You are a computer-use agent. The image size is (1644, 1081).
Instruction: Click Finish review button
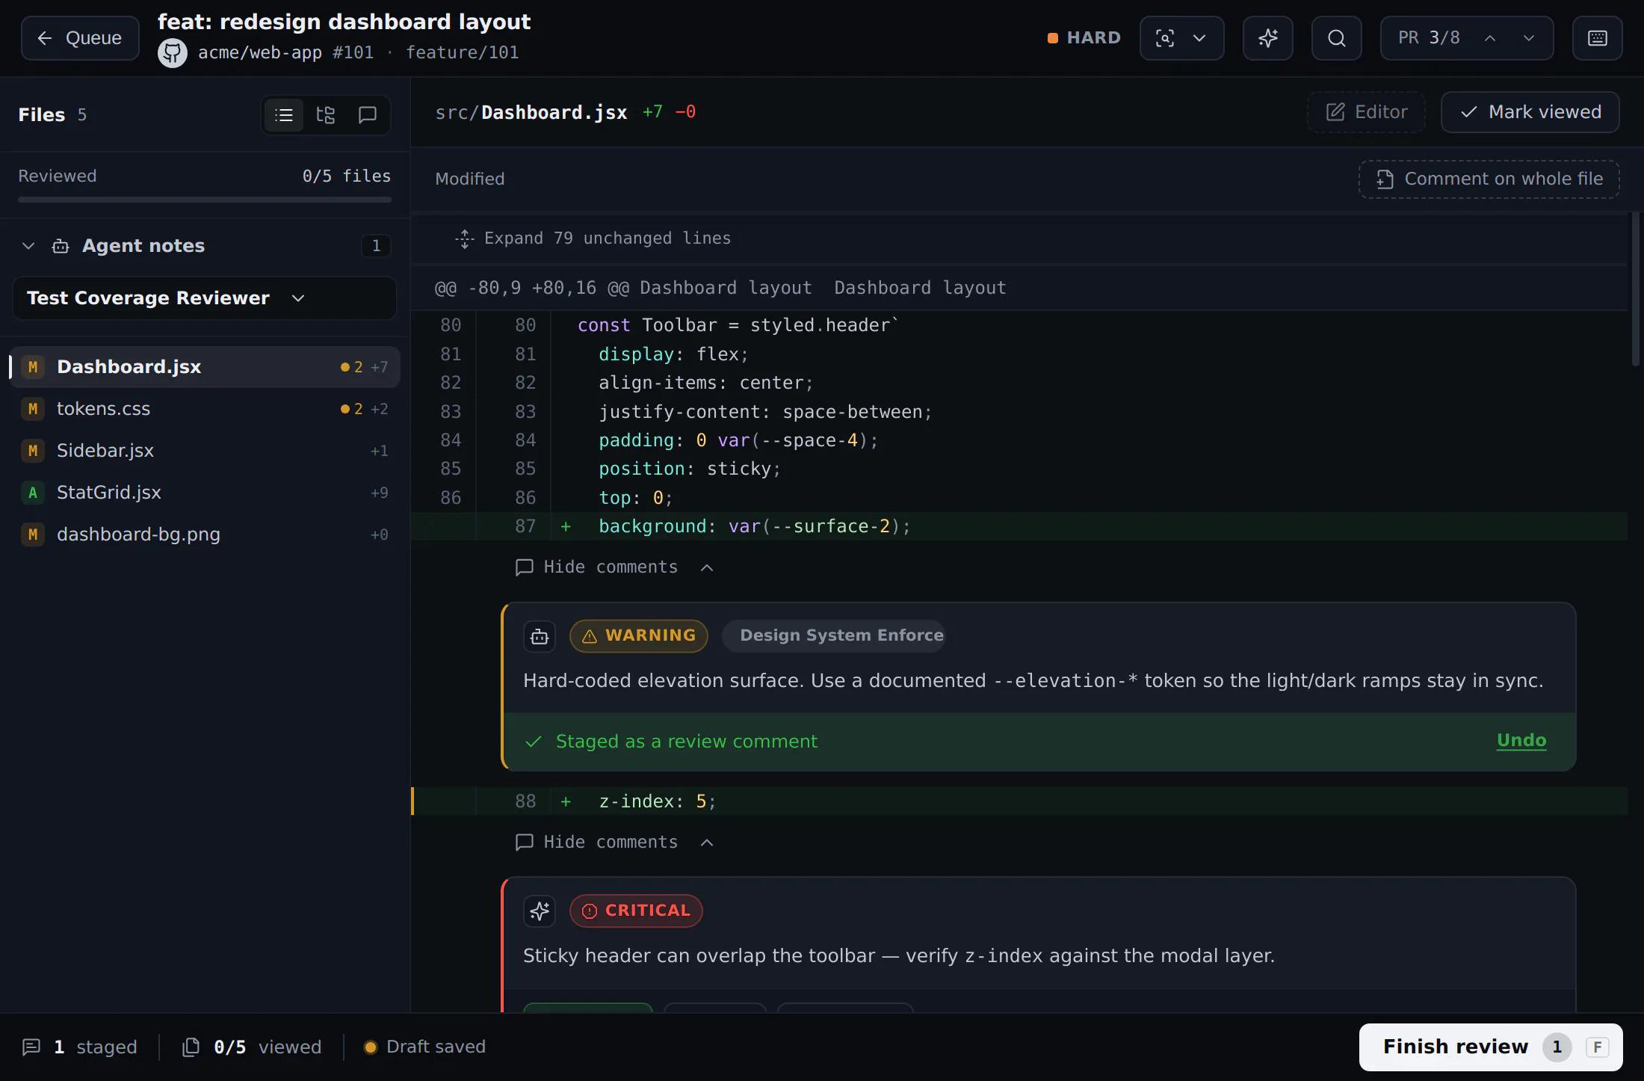[x=1491, y=1047]
